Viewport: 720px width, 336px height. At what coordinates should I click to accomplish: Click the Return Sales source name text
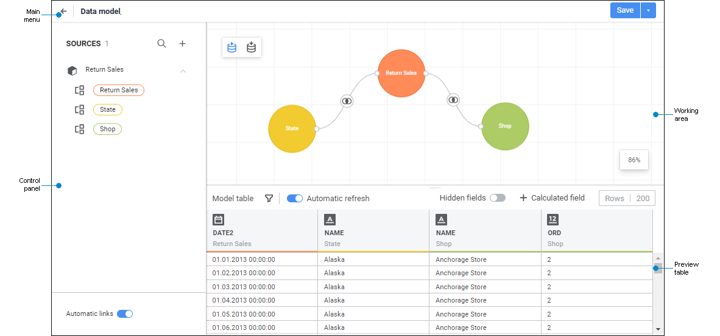point(105,70)
